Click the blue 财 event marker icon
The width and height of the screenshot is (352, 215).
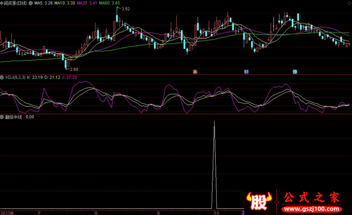click(x=246, y=71)
